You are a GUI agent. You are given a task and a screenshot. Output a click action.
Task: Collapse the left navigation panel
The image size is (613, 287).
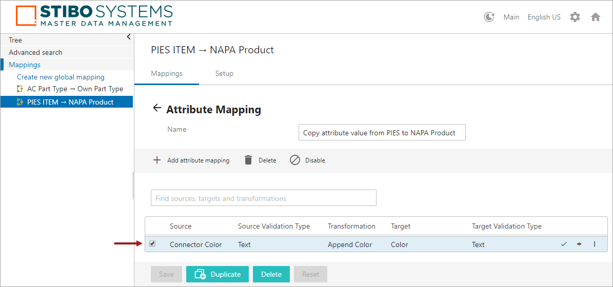pyautogui.click(x=129, y=37)
